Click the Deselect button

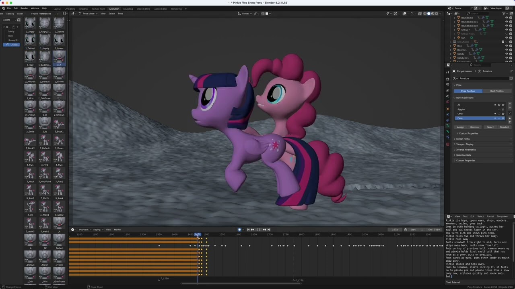504,127
